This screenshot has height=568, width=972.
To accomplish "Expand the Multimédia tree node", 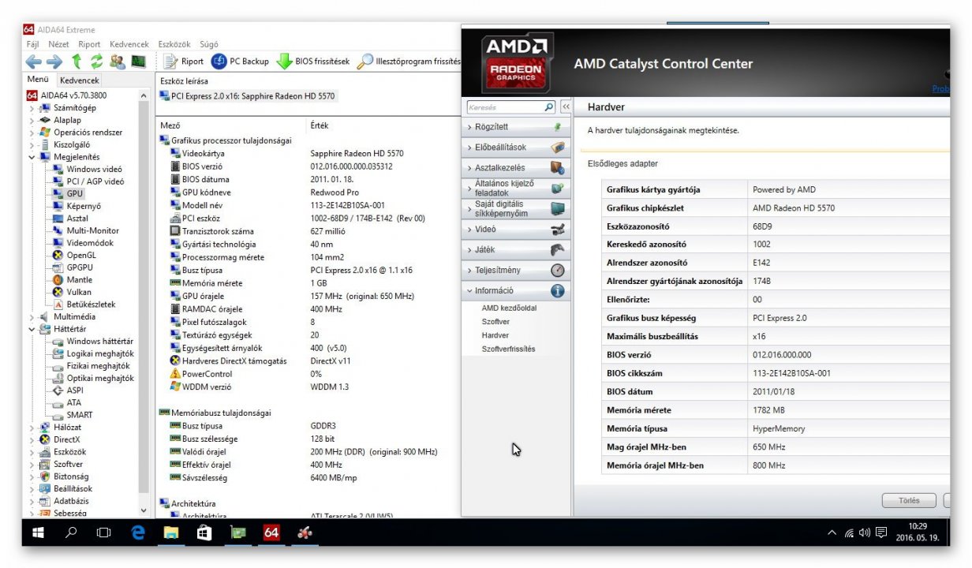I will point(32,316).
